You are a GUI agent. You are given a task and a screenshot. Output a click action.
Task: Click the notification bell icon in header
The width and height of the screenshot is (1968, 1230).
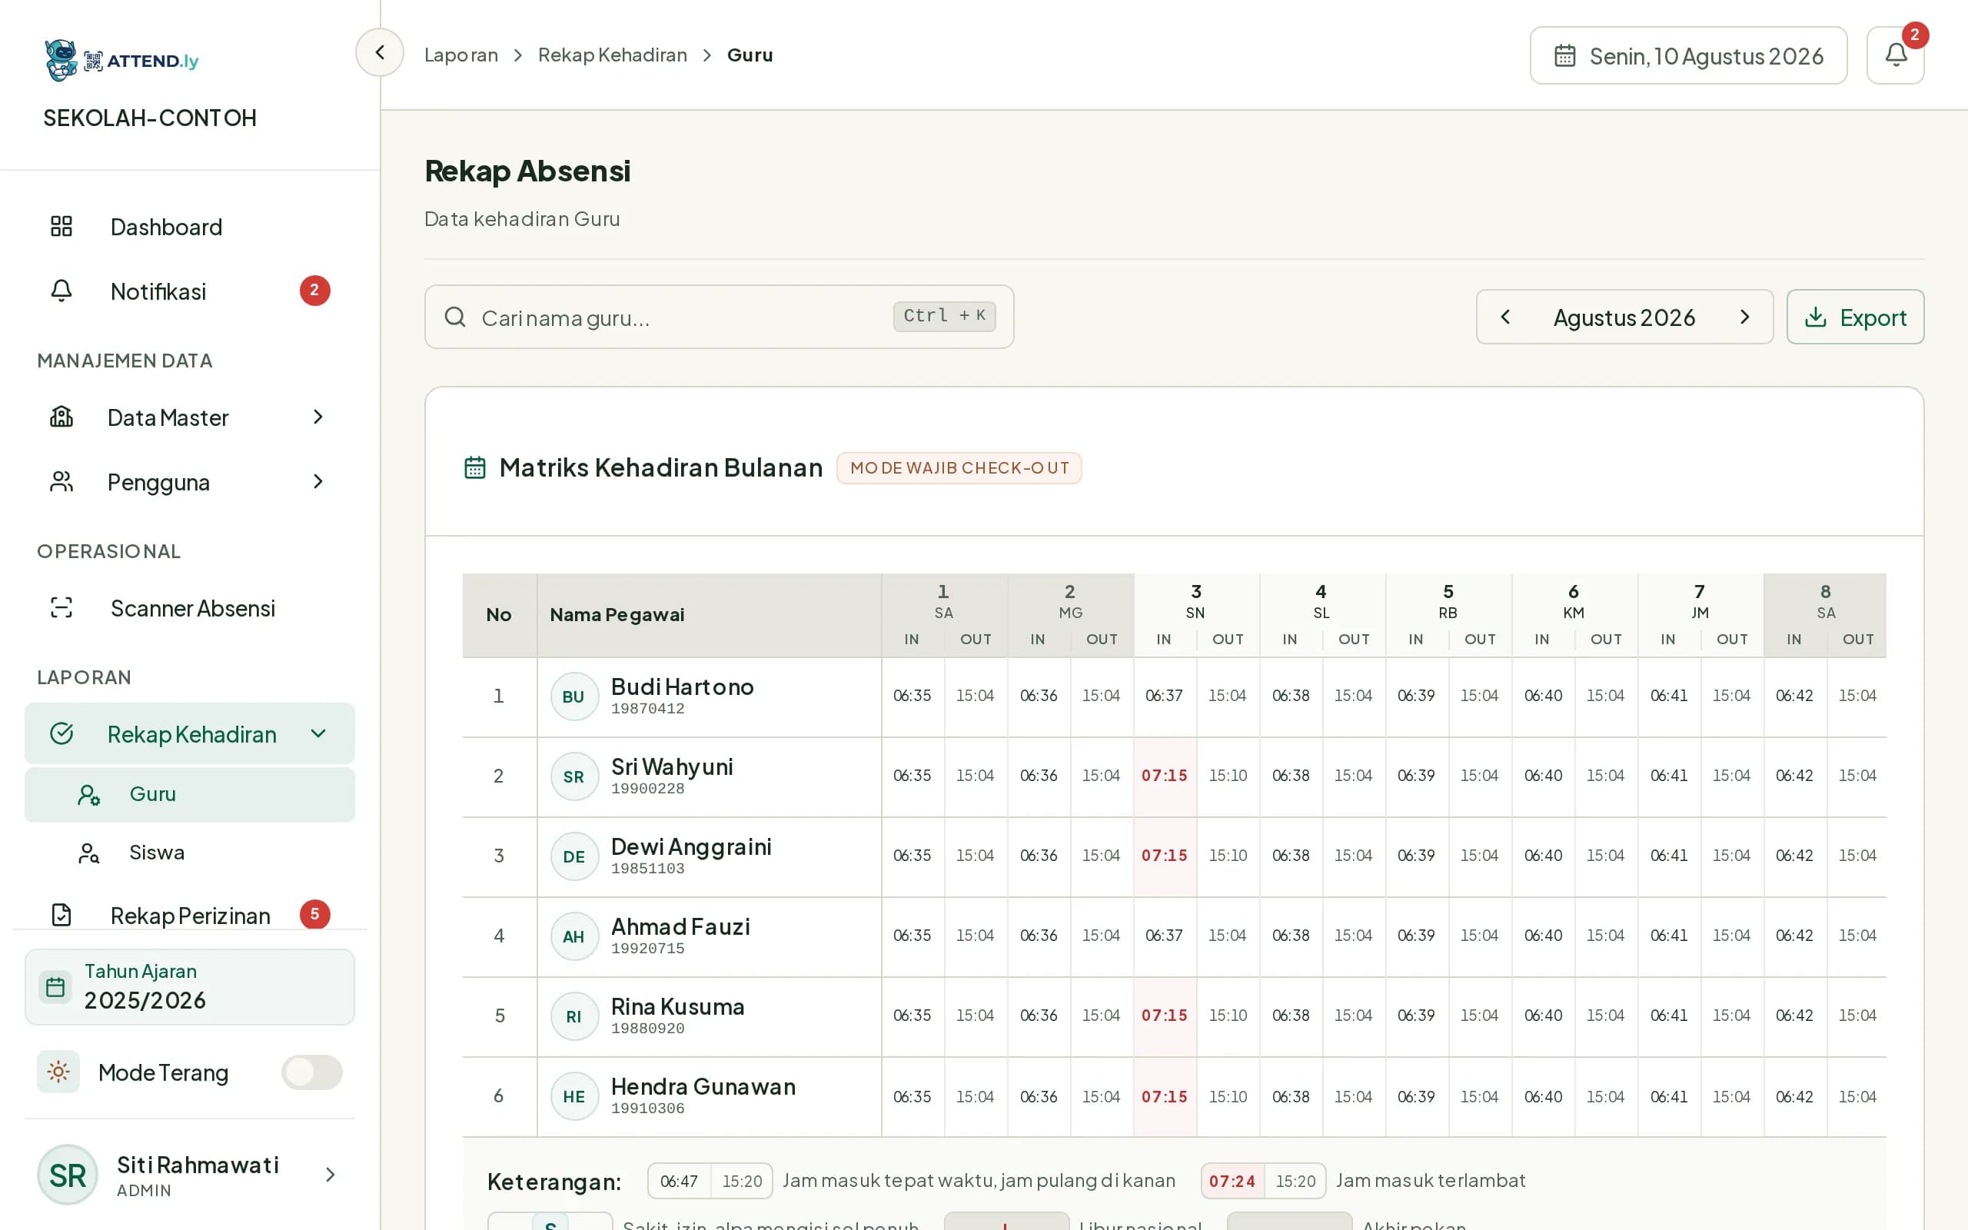1895,55
